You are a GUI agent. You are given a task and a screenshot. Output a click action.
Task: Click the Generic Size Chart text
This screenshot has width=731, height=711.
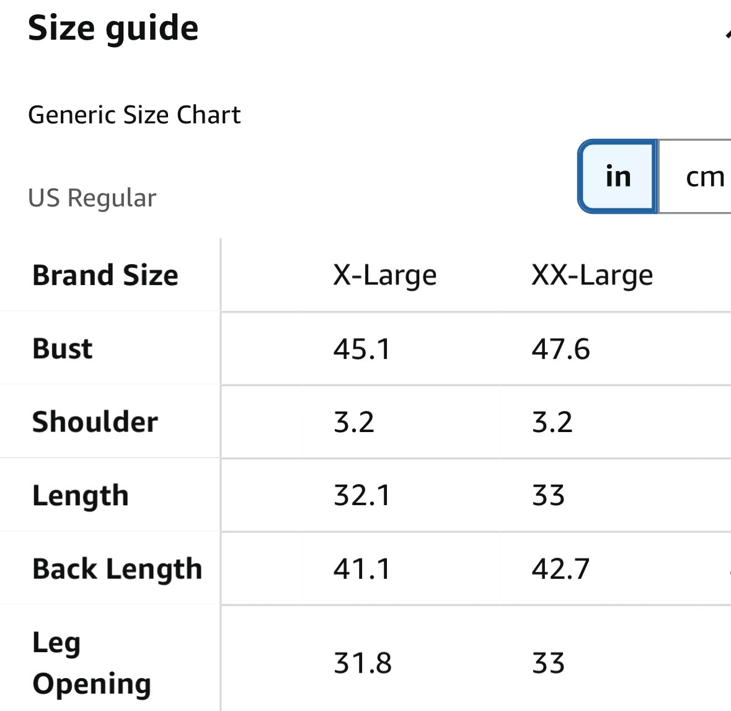pos(134,115)
